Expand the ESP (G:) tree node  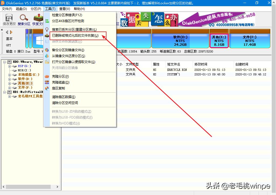(9, 67)
